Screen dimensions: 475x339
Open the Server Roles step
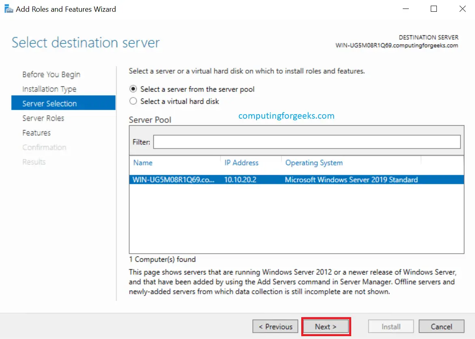click(x=43, y=118)
